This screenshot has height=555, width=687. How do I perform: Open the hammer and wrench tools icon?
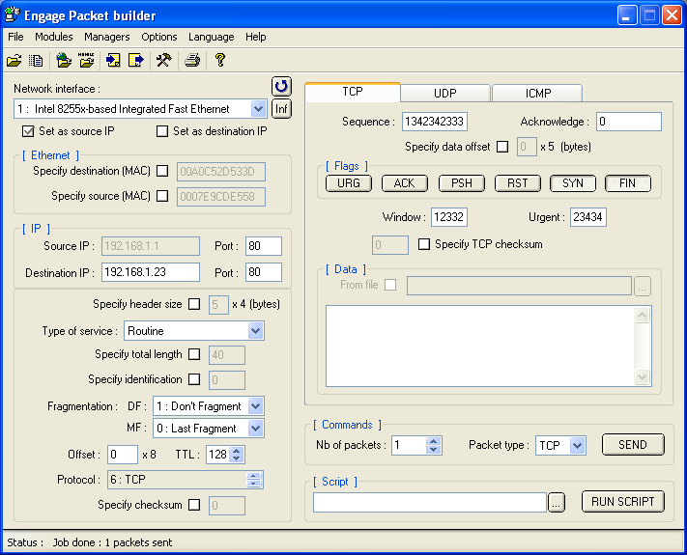pyautogui.click(x=164, y=60)
